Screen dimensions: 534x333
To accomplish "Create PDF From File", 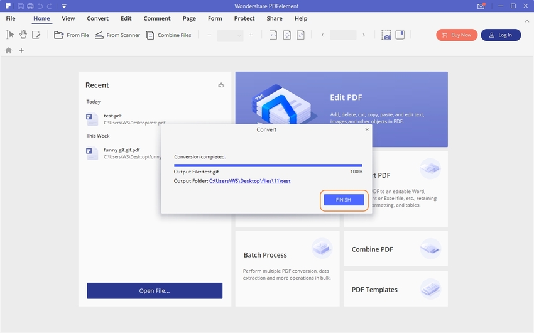I will (72, 35).
